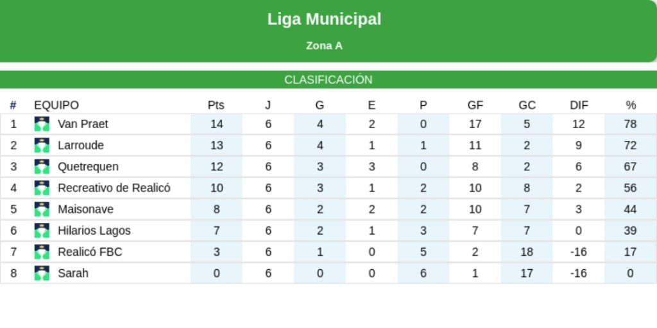Click the Liga Municipal title
Image resolution: width=657 pixels, height=328 pixels.
[x=324, y=19]
